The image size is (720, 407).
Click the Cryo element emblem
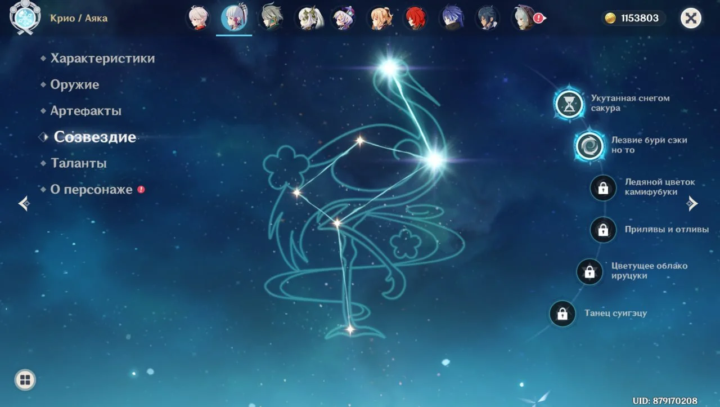point(25,17)
